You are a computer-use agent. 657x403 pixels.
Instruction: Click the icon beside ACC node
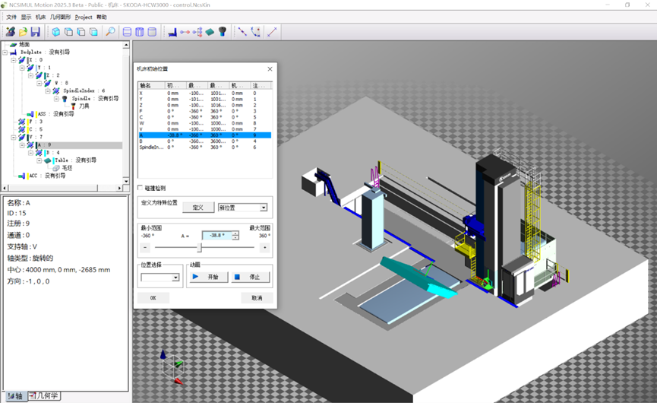21,176
